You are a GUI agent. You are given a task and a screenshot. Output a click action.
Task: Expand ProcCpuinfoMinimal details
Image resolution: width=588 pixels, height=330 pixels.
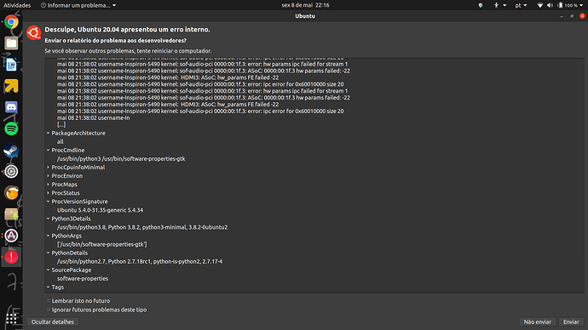pyautogui.click(x=48, y=168)
